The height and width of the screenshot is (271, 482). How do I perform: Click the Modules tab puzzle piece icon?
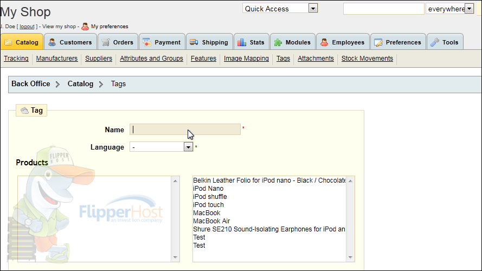tap(278, 42)
